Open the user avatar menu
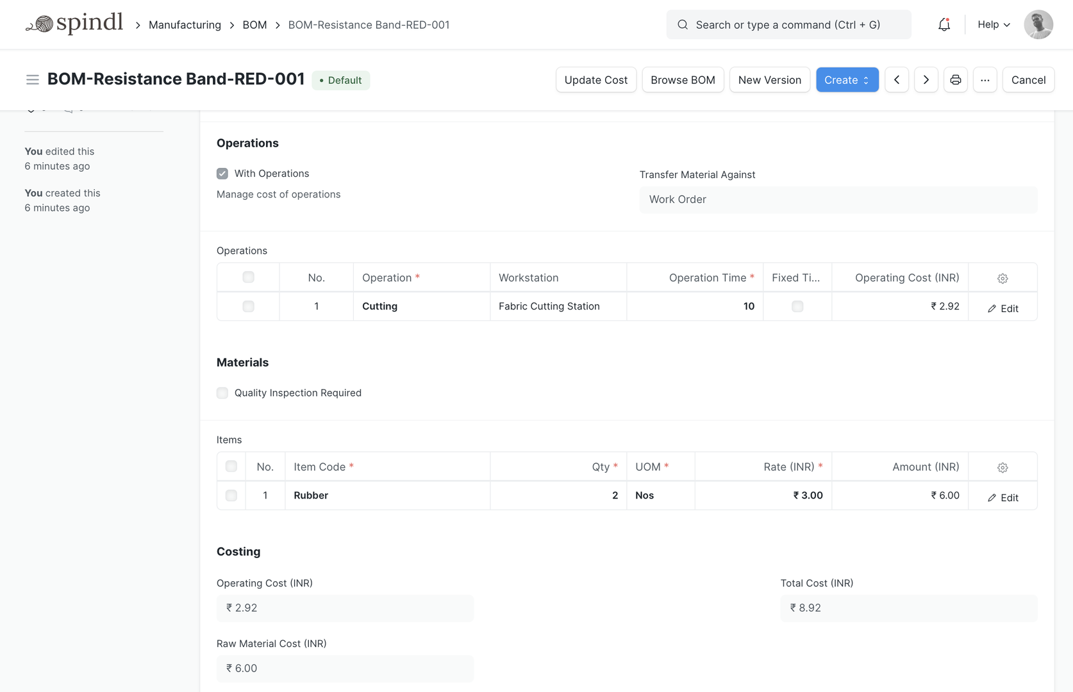The width and height of the screenshot is (1073, 692). (x=1038, y=24)
